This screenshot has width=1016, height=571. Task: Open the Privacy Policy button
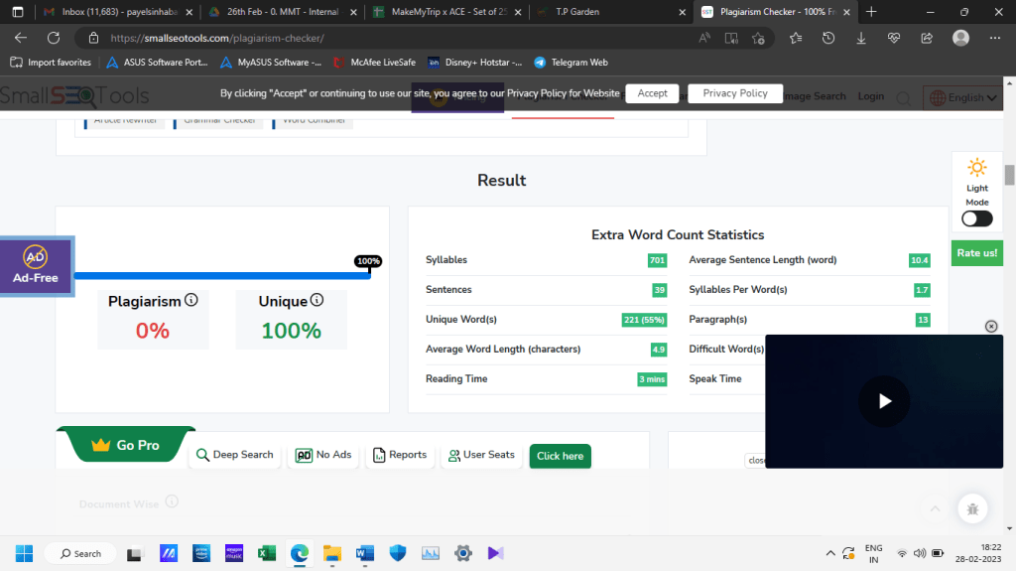(734, 93)
